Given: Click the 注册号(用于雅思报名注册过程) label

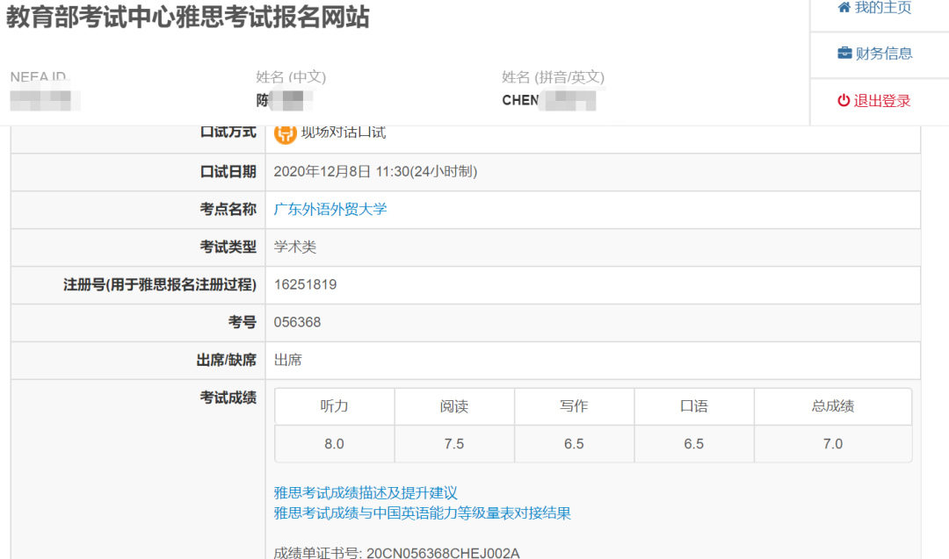Looking at the screenshot, I should tap(160, 284).
